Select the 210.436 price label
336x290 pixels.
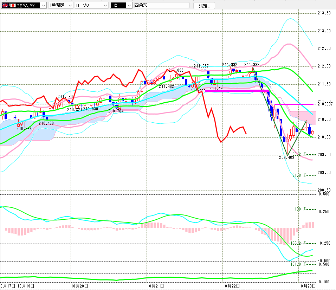[x=46, y=123]
